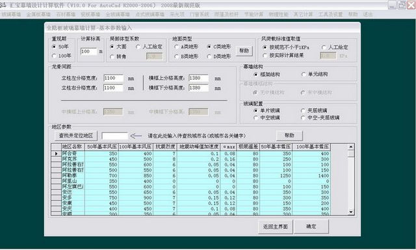The height and width of the screenshot is (250, 416).
Task: Click the 计算标高 input field
Action: [x=89, y=51]
